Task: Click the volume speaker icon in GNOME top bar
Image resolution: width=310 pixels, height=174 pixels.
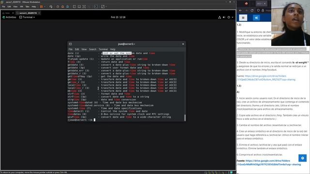Action: (x=224, y=17)
